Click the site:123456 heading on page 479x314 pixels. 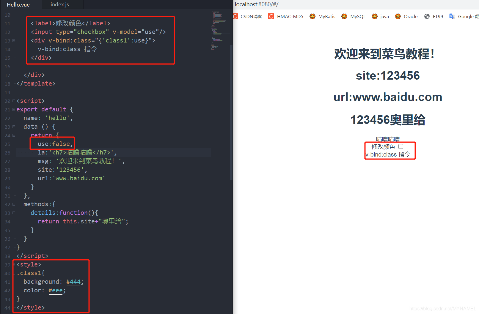388,75
